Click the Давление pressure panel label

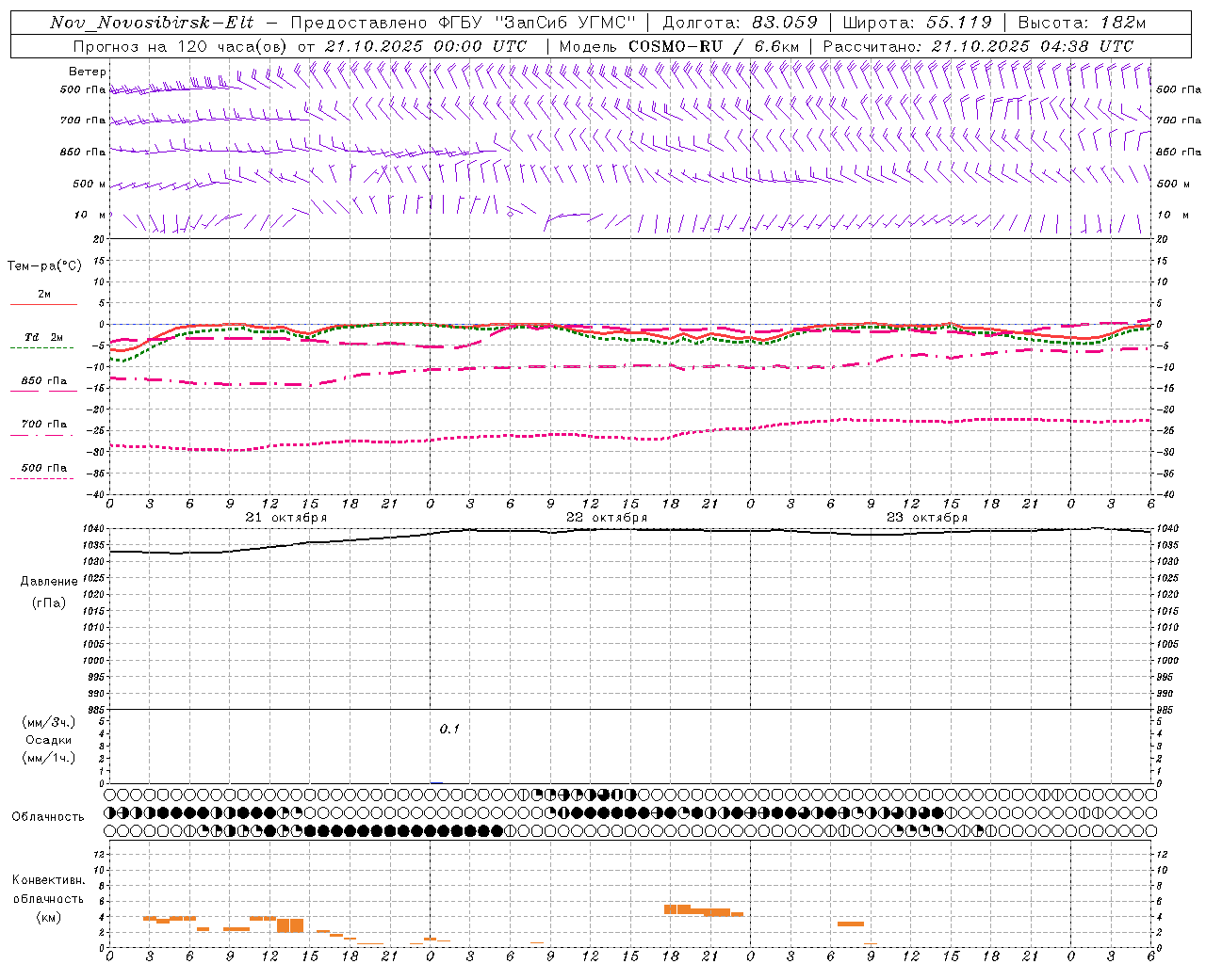(x=49, y=582)
